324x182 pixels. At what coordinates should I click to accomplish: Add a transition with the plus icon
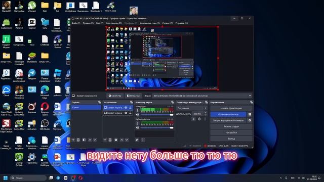click(193, 119)
